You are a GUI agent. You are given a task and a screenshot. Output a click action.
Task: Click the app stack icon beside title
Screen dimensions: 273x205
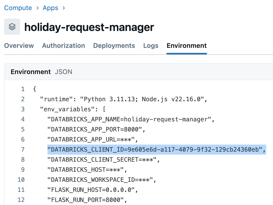(x=12, y=27)
